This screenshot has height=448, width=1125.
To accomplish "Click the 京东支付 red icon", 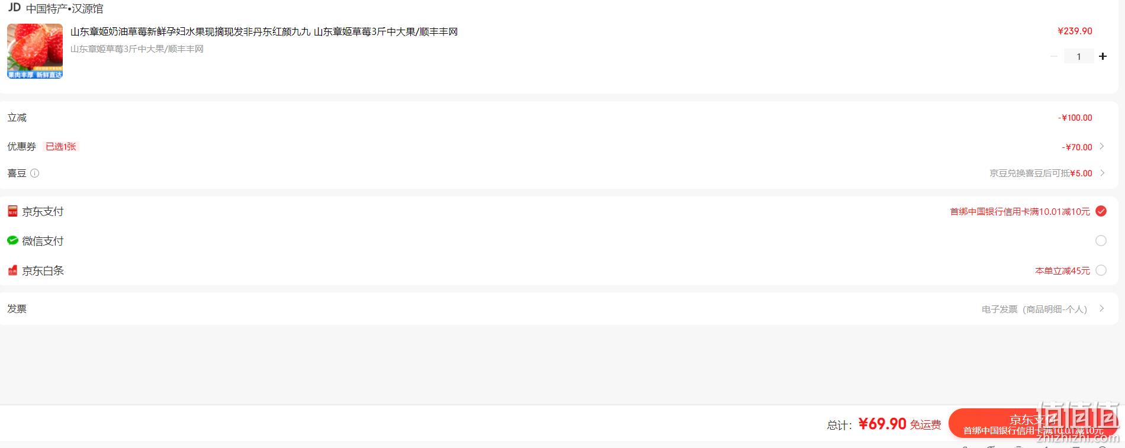I will tap(12, 211).
